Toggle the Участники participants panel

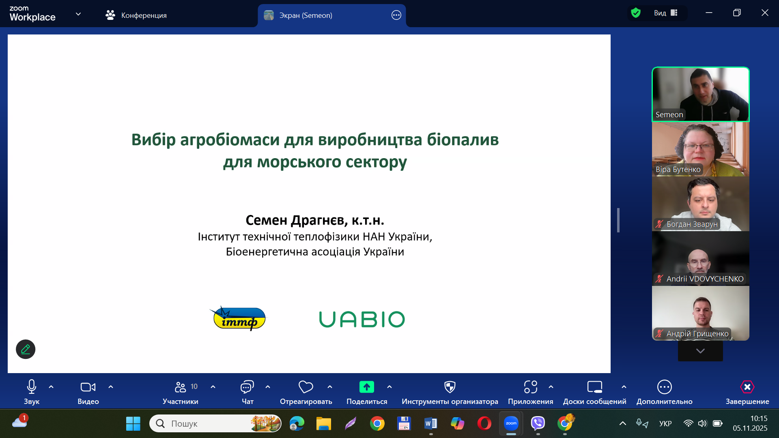[x=181, y=387]
